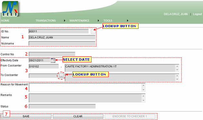
Task: Expand the Transactions menu arrow
Action: coord(64,20)
